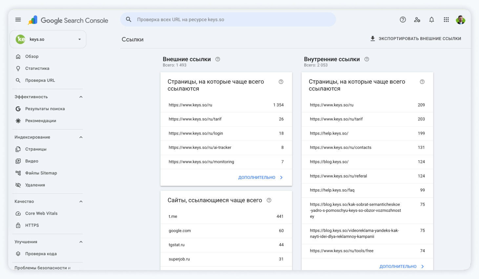Image resolution: width=479 pixels, height=279 pixels.
Task: Open the help question mark icon in header
Action: (403, 20)
